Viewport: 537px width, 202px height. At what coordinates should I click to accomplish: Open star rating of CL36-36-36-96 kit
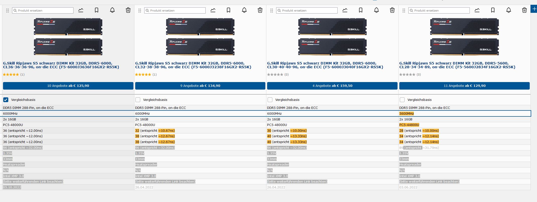11,75
